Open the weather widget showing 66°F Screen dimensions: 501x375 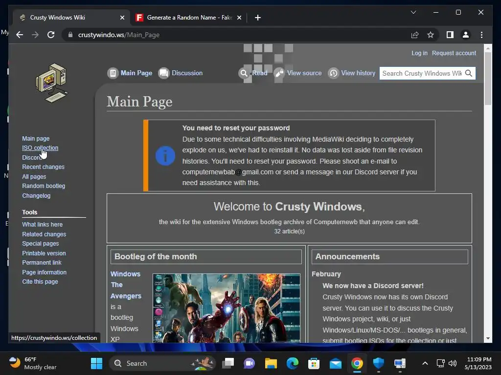(33, 363)
